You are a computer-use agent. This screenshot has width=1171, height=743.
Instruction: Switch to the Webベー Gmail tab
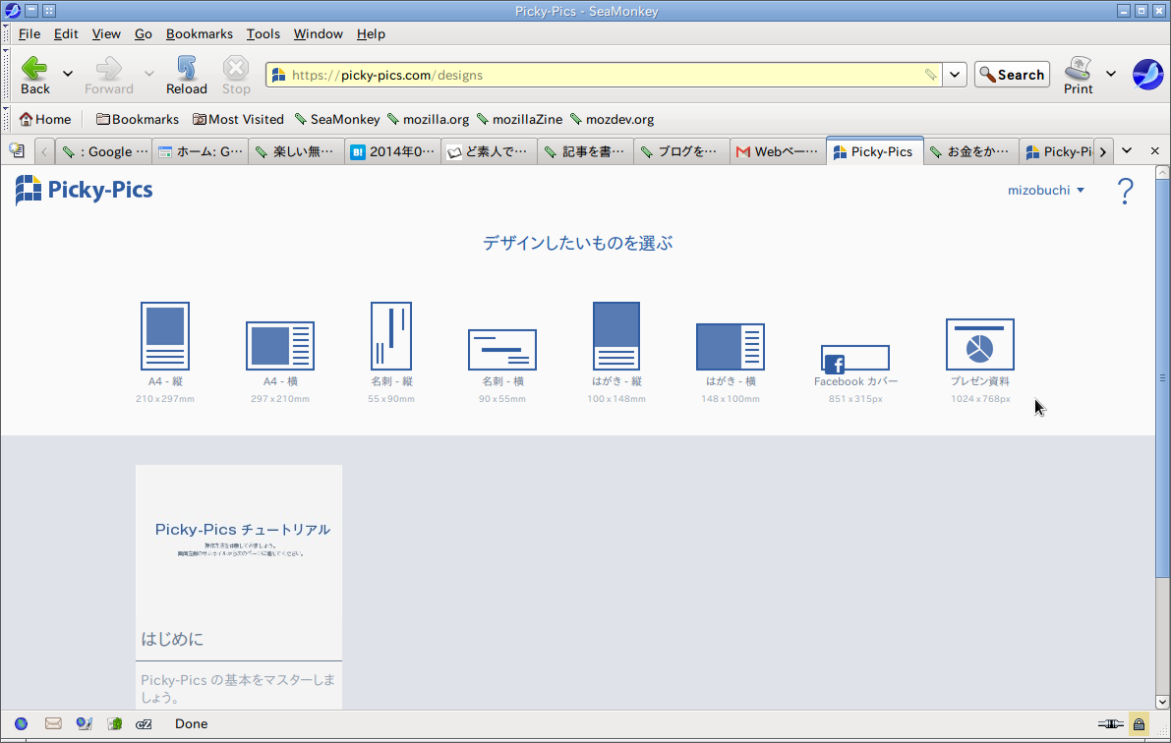[x=778, y=151]
